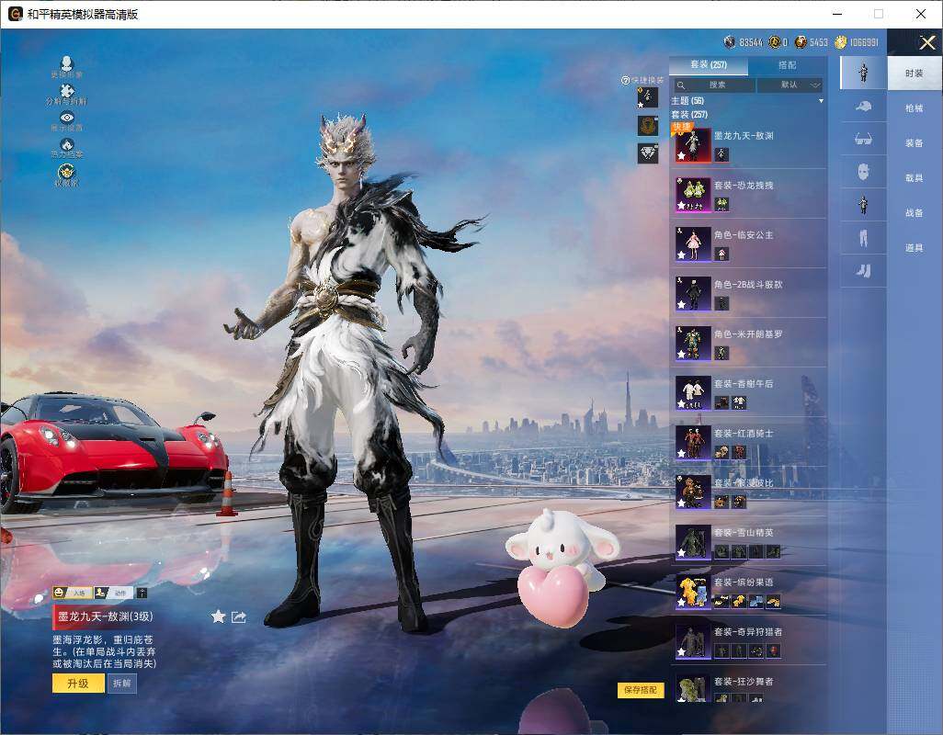Toggle star on 角色-临安公主 thumbnail
943x735 pixels.
click(x=681, y=254)
